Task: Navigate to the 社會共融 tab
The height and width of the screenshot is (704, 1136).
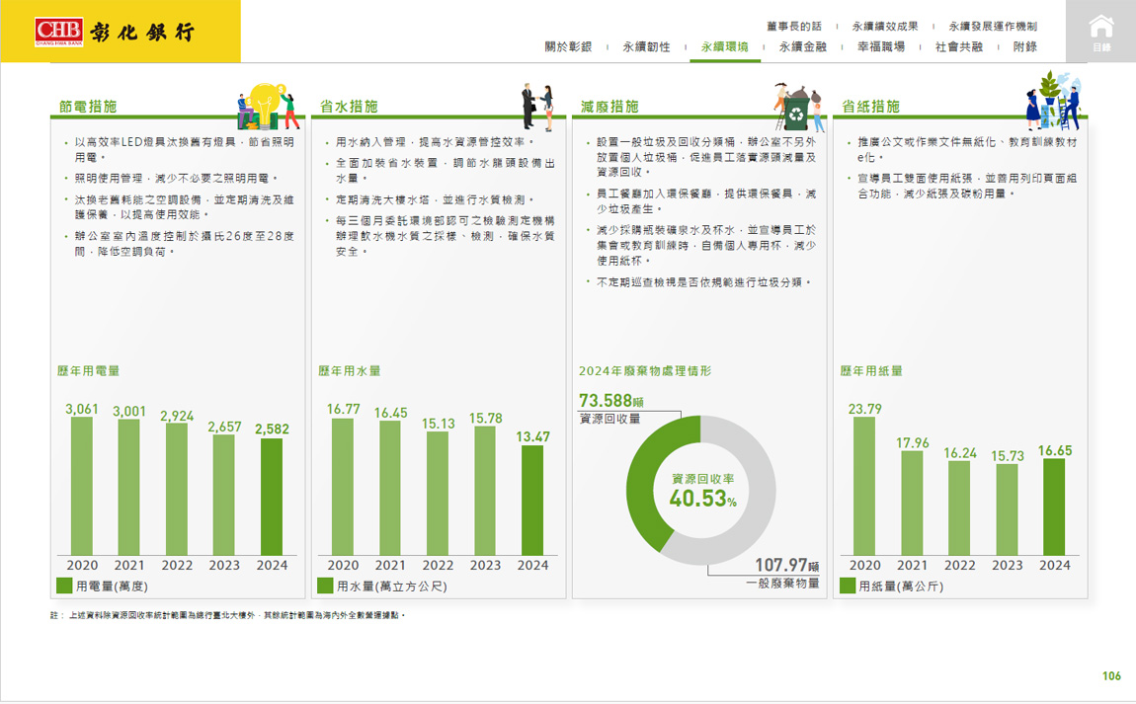Action: [958, 46]
